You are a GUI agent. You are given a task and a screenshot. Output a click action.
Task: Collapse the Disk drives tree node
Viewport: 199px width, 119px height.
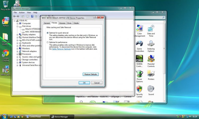pos(17,26)
